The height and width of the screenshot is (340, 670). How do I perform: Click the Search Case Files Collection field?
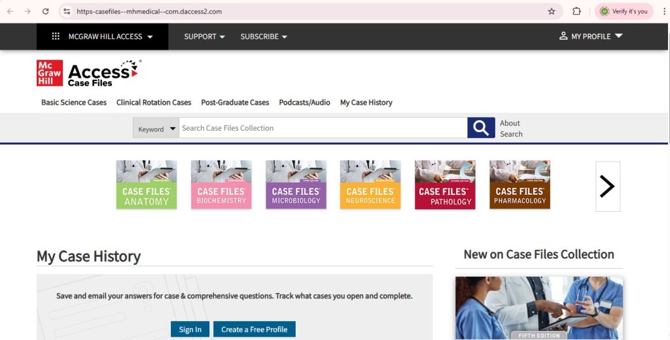click(x=323, y=127)
